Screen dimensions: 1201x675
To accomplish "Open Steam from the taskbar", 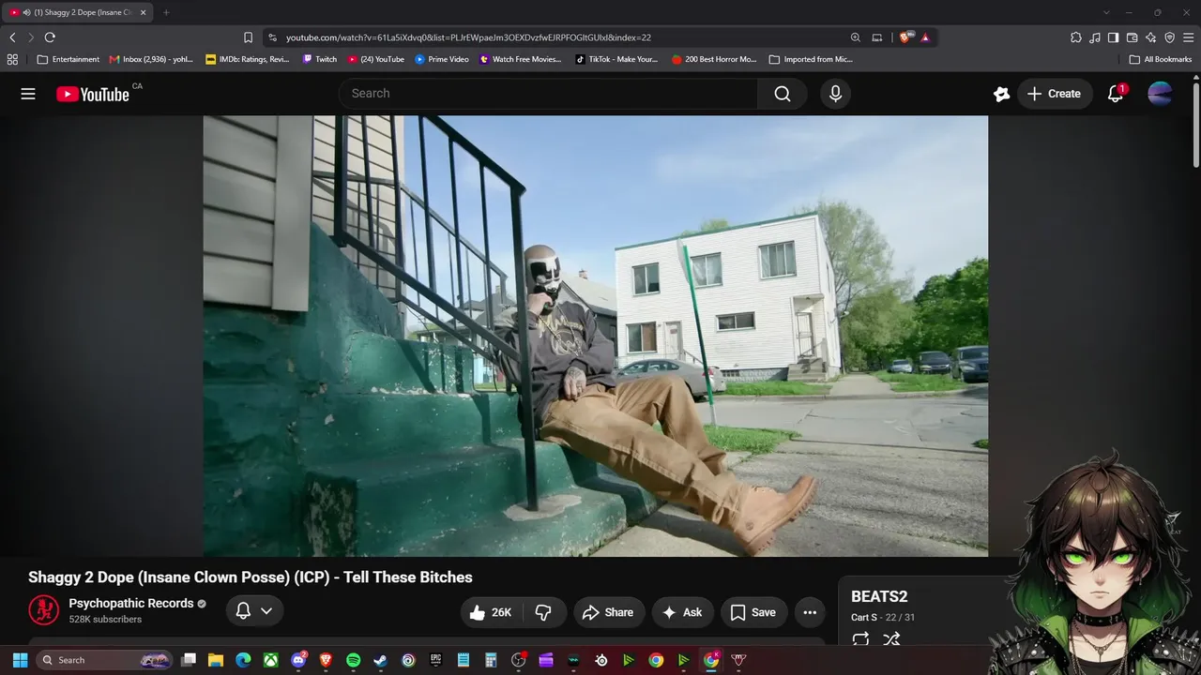I will (x=380, y=660).
